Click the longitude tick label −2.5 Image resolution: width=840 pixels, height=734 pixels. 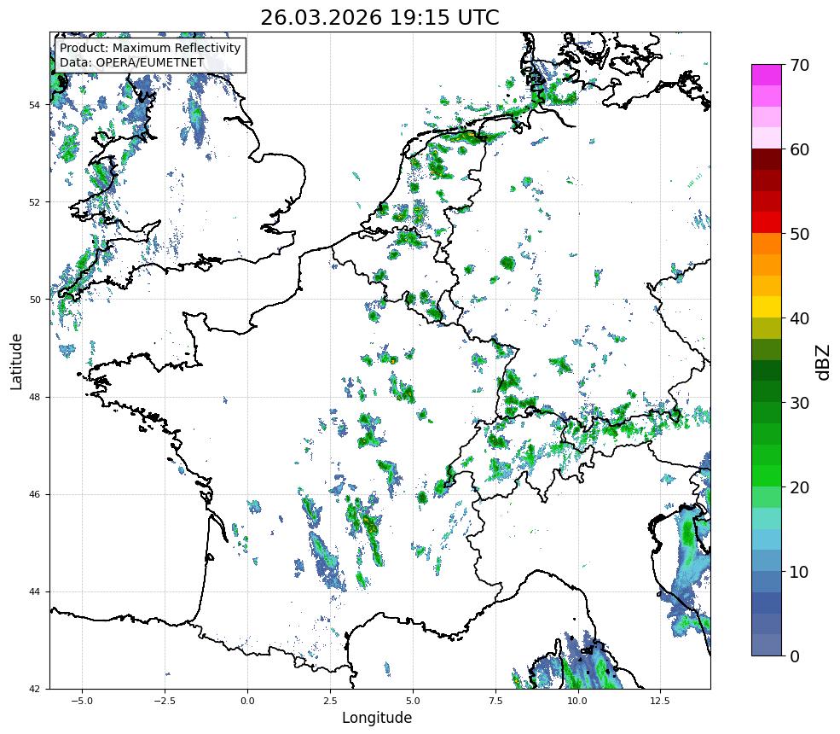165,701
